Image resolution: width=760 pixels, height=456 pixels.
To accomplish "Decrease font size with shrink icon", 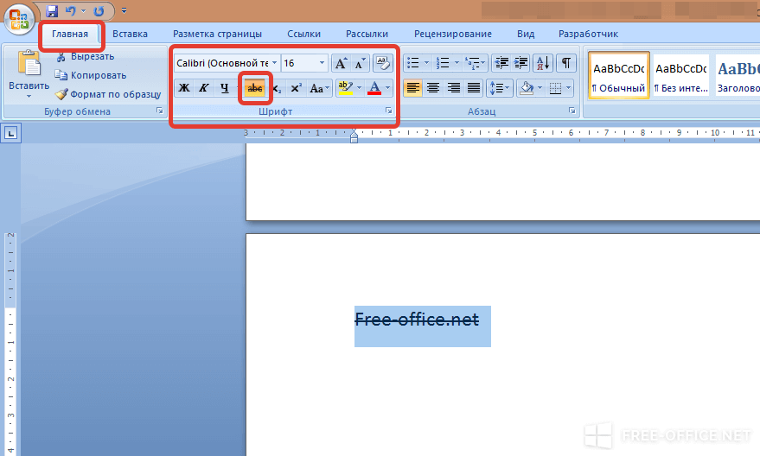I will tap(360, 63).
